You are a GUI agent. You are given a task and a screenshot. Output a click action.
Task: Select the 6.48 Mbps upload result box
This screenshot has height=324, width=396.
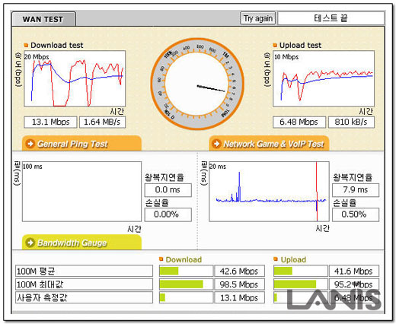point(299,122)
